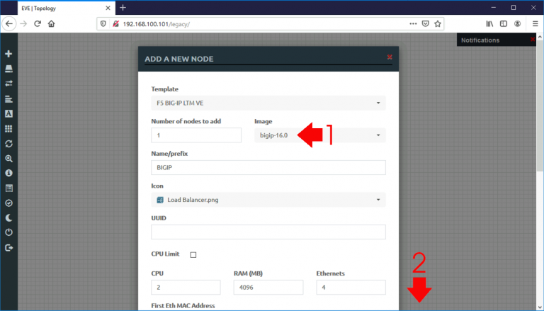Image resolution: width=544 pixels, height=311 pixels.
Task: Click the empty UUID field
Action: coord(268,232)
